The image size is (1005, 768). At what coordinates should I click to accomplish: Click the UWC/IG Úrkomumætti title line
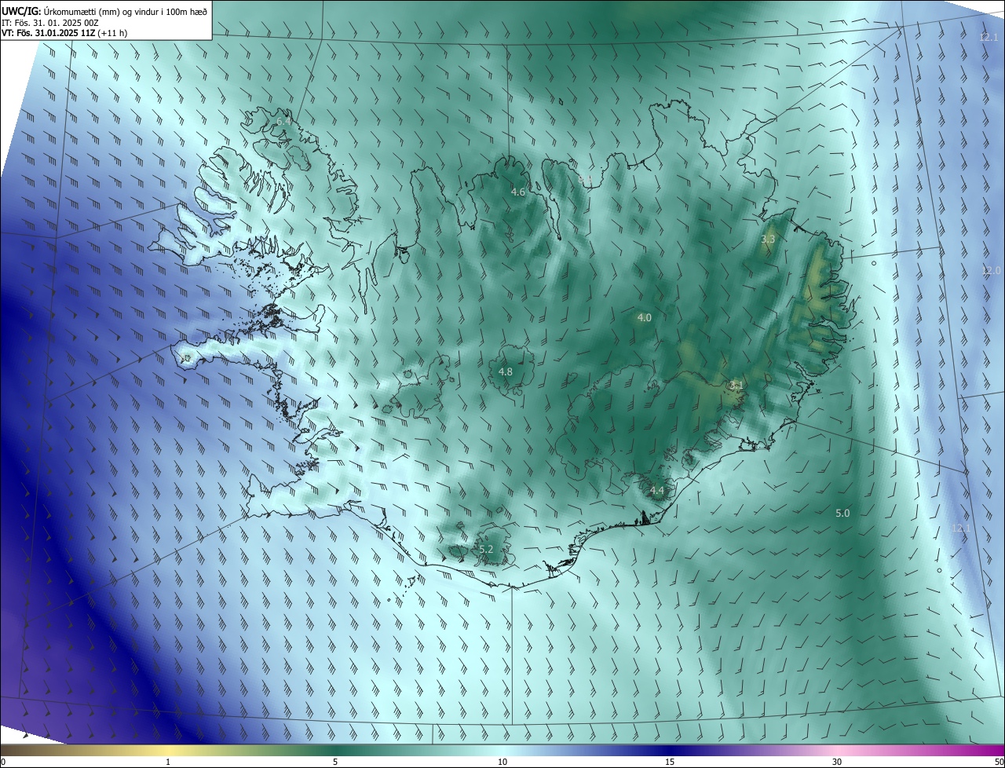click(x=104, y=10)
